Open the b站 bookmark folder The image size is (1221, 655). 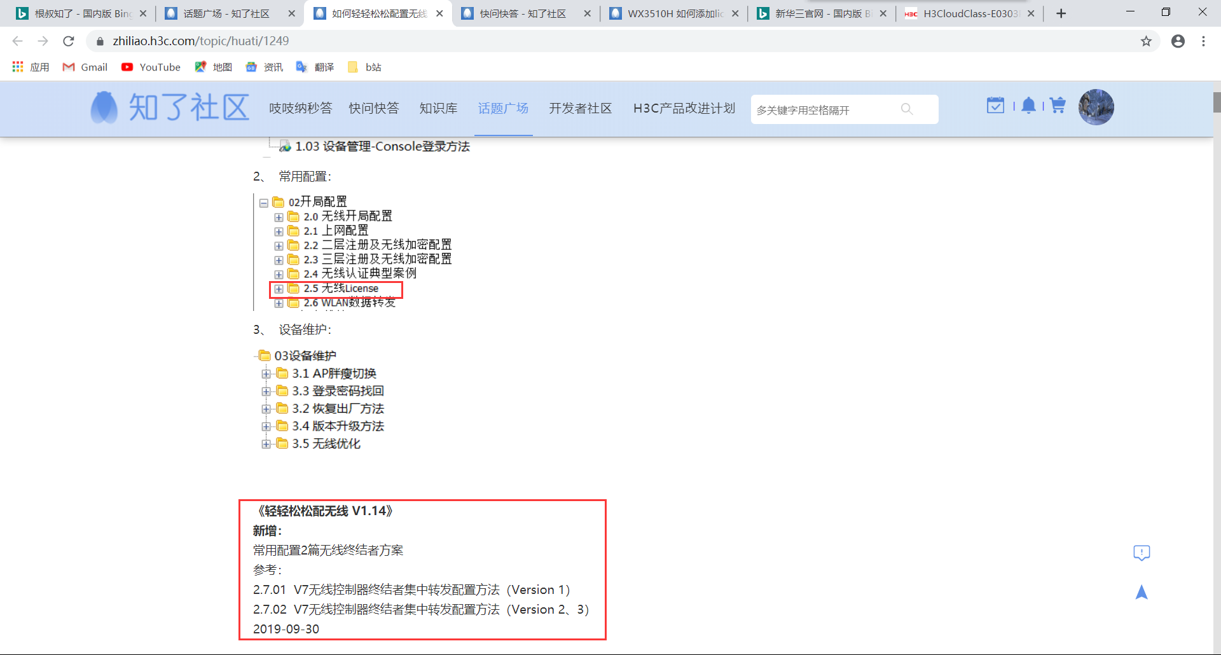pos(364,67)
